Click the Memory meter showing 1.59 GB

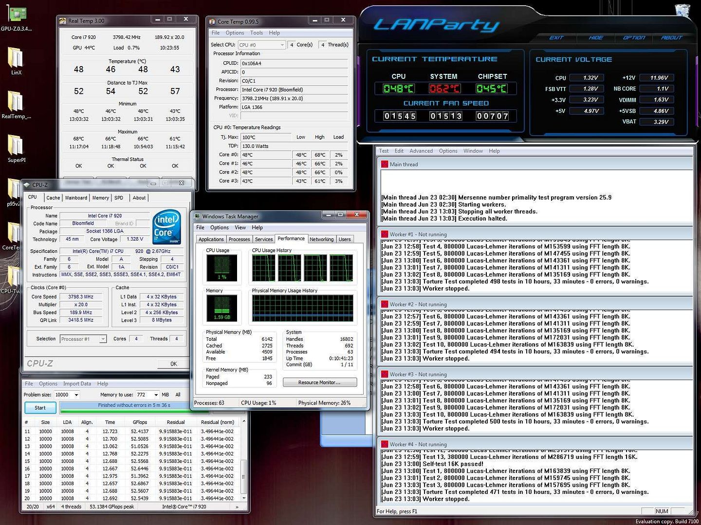(x=222, y=308)
